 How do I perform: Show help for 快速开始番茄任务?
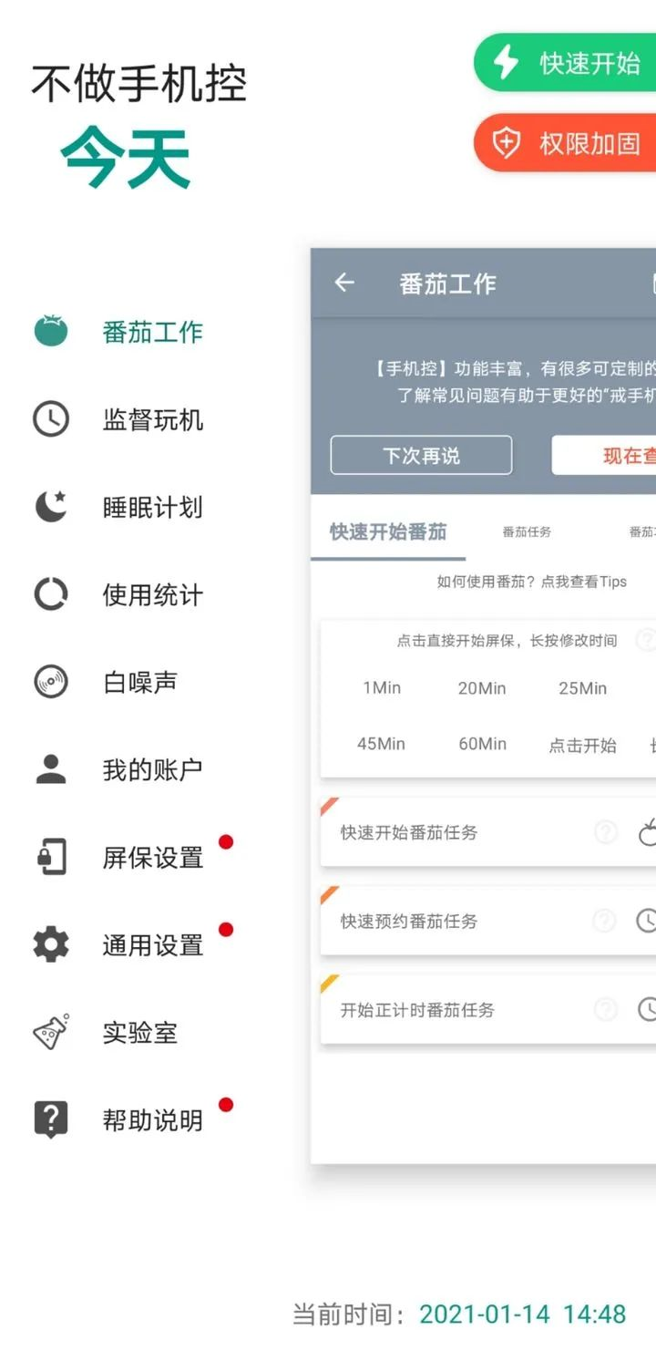click(606, 831)
